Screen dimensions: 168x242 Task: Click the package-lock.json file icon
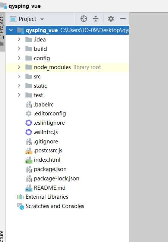coord(29,179)
